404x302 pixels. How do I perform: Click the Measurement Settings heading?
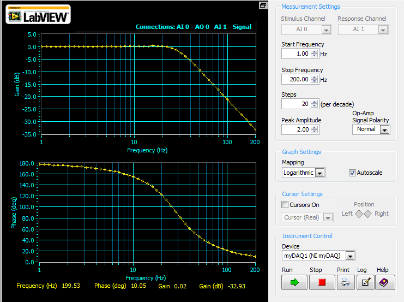[310, 7]
